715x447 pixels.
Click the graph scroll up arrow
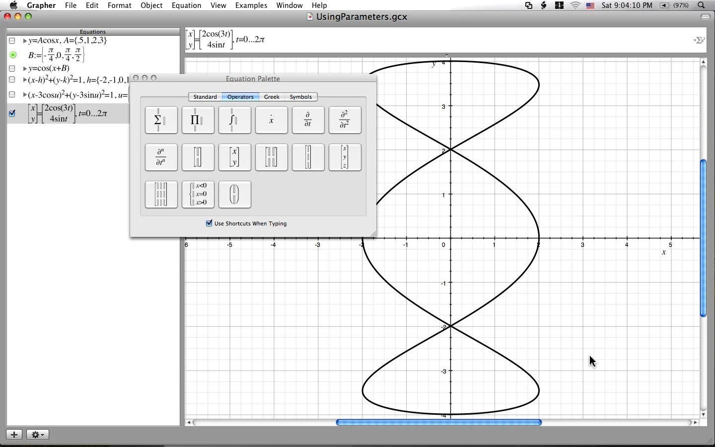703,62
